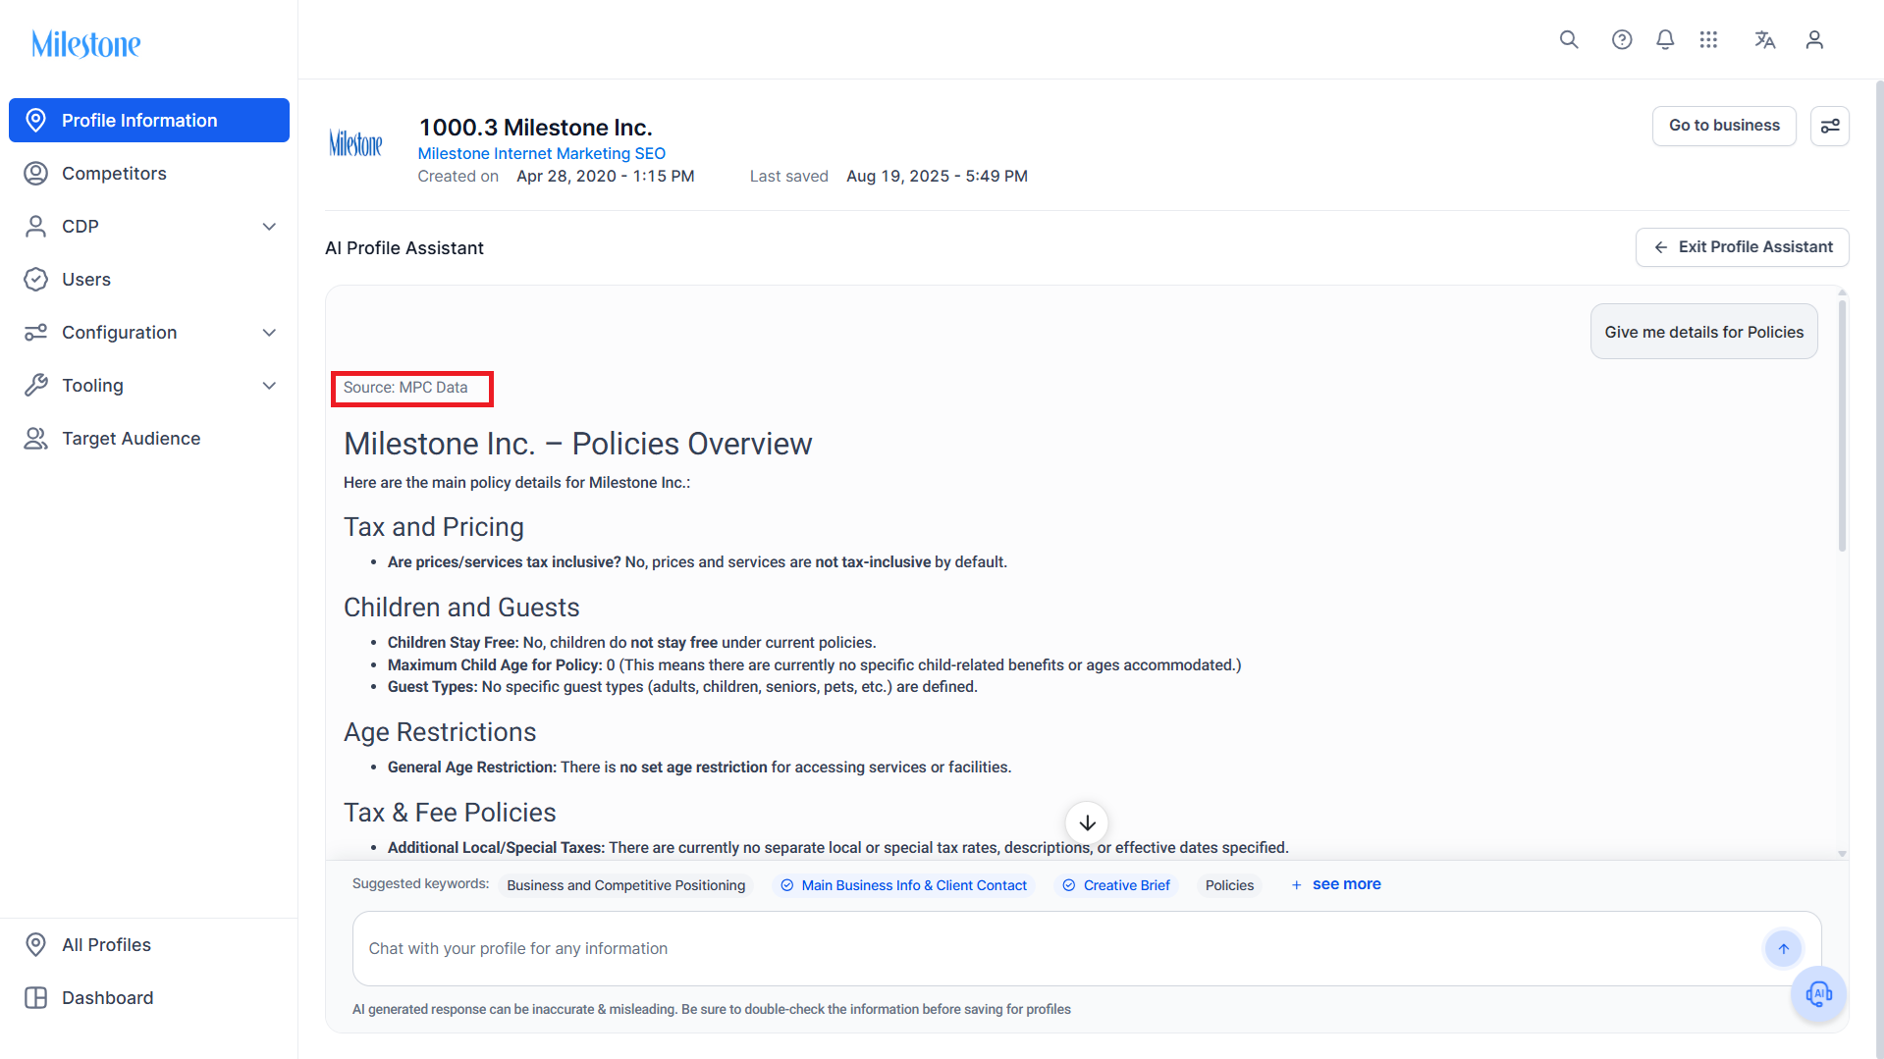Expand the CDP menu chevron
The image size is (1884, 1059).
269,227
